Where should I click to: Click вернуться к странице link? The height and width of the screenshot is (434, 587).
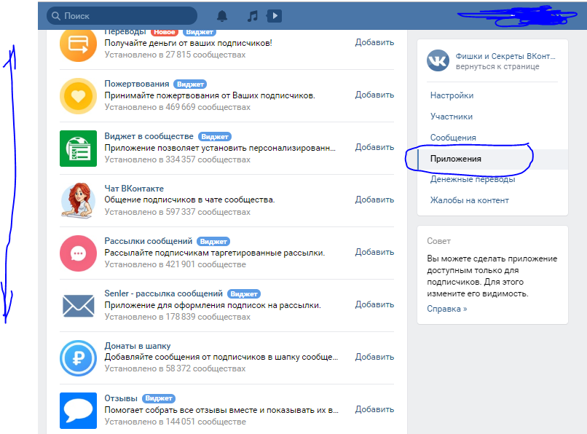tap(497, 67)
